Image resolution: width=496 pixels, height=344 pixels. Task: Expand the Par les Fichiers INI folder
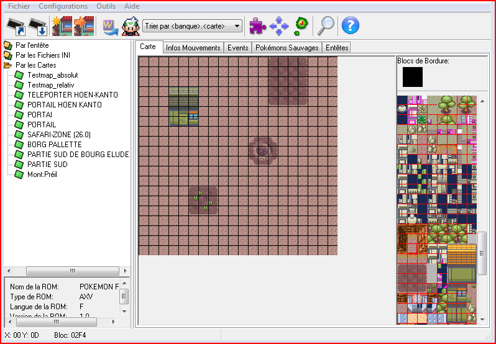(43, 55)
